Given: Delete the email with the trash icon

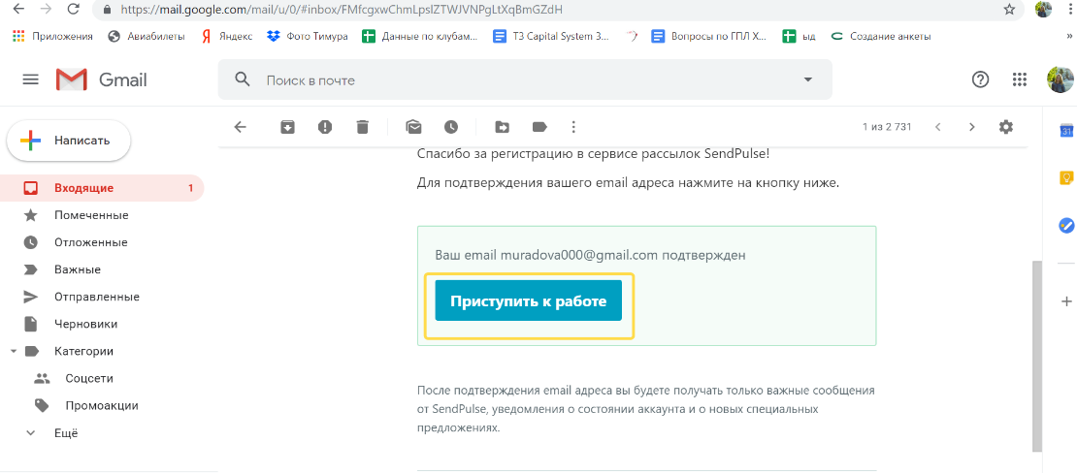Looking at the screenshot, I should click(x=362, y=127).
